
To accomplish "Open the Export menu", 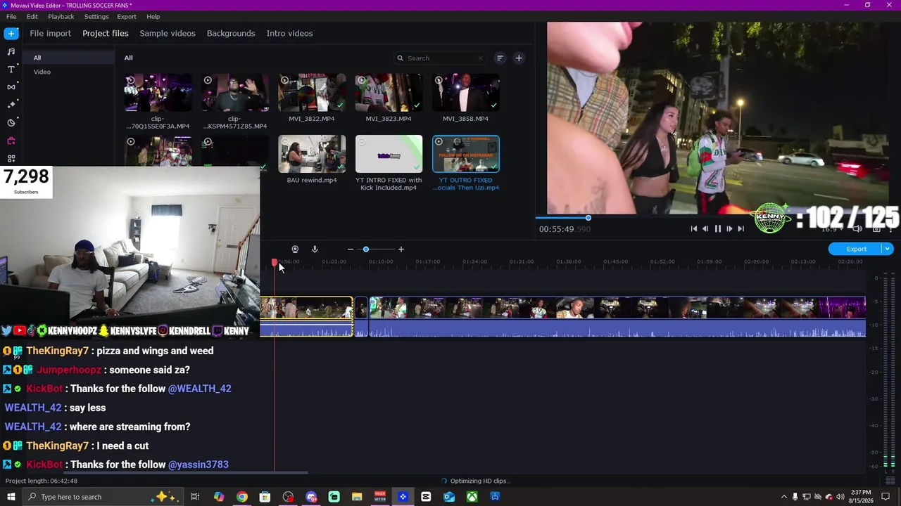I will [127, 16].
